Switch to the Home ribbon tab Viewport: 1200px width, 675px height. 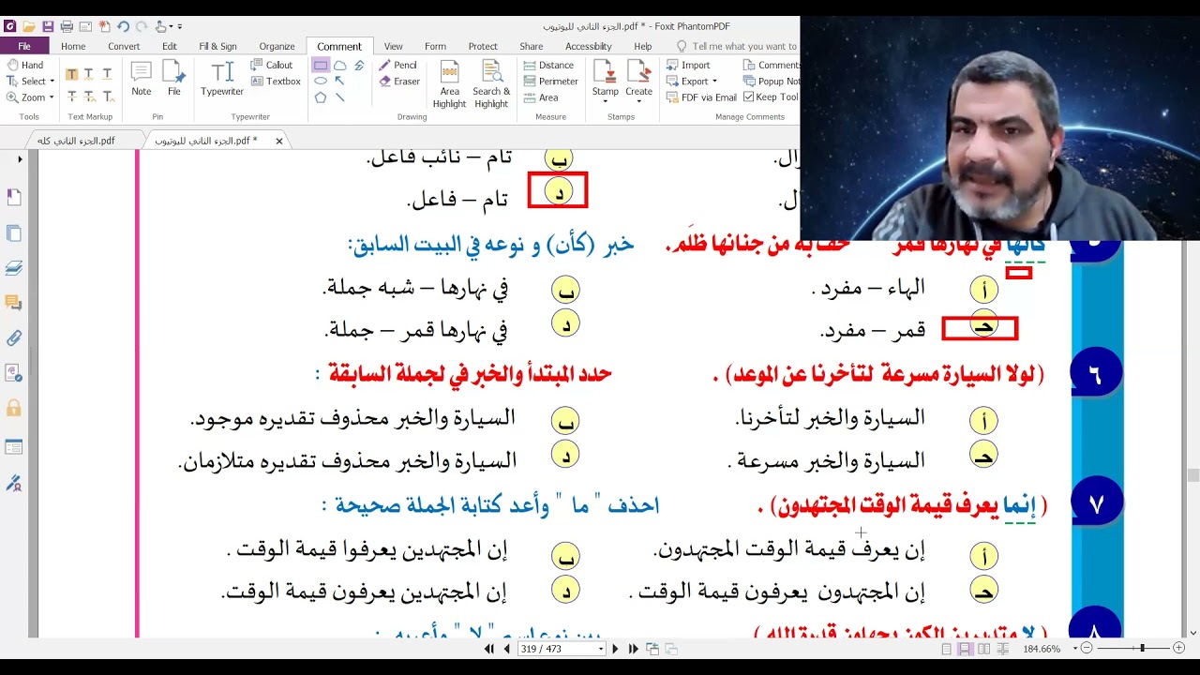tap(73, 46)
